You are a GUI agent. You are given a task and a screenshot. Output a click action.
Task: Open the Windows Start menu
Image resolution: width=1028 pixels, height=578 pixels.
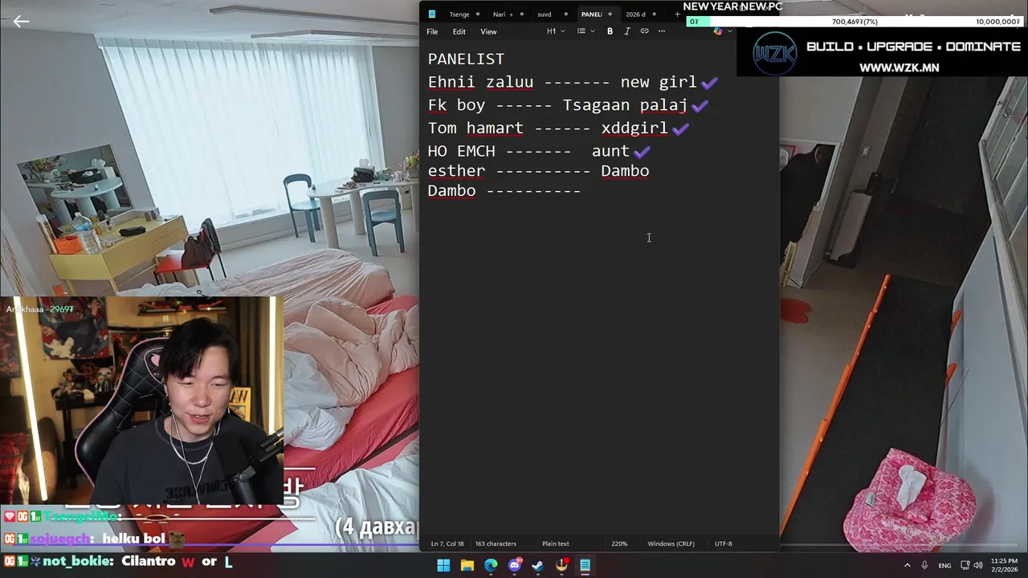tap(443, 565)
